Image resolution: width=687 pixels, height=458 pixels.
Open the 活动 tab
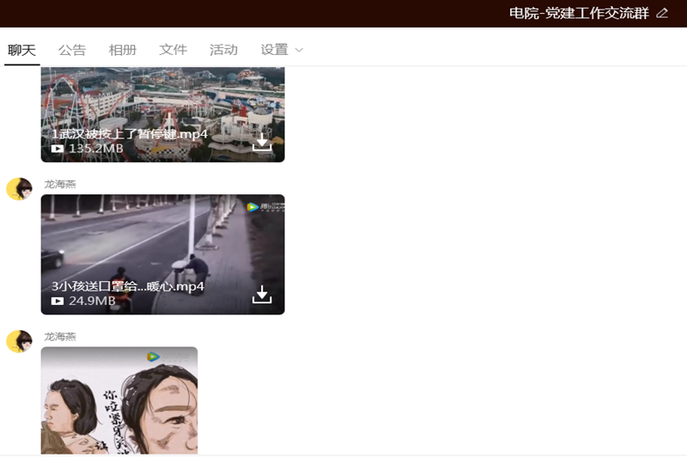(x=223, y=50)
